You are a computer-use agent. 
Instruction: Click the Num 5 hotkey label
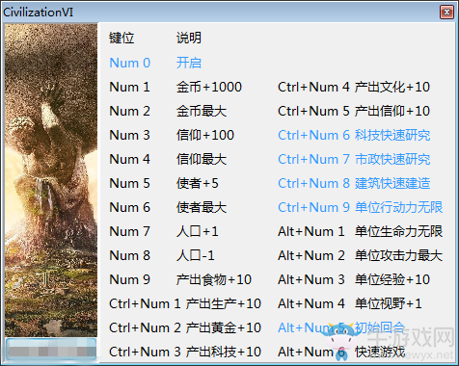[x=129, y=183]
